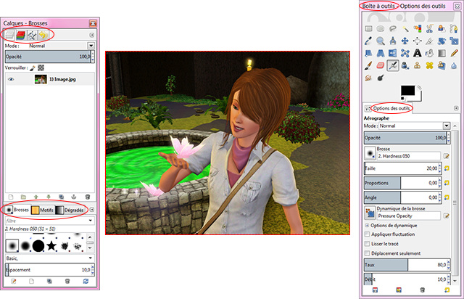464x299 pixels.
Task: Select the Bucket Fill tool
Action: coord(429,53)
